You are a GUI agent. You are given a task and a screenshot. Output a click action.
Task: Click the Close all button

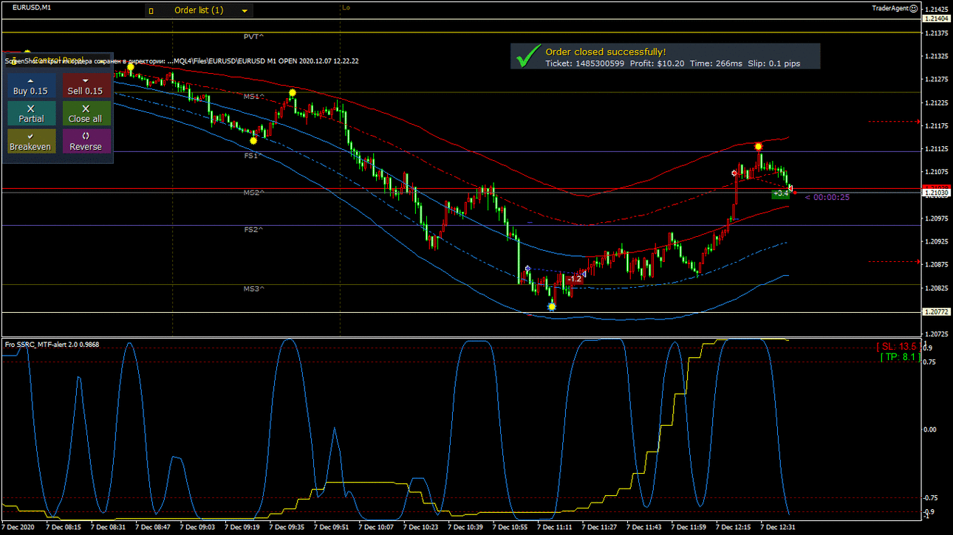coord(85,114)
